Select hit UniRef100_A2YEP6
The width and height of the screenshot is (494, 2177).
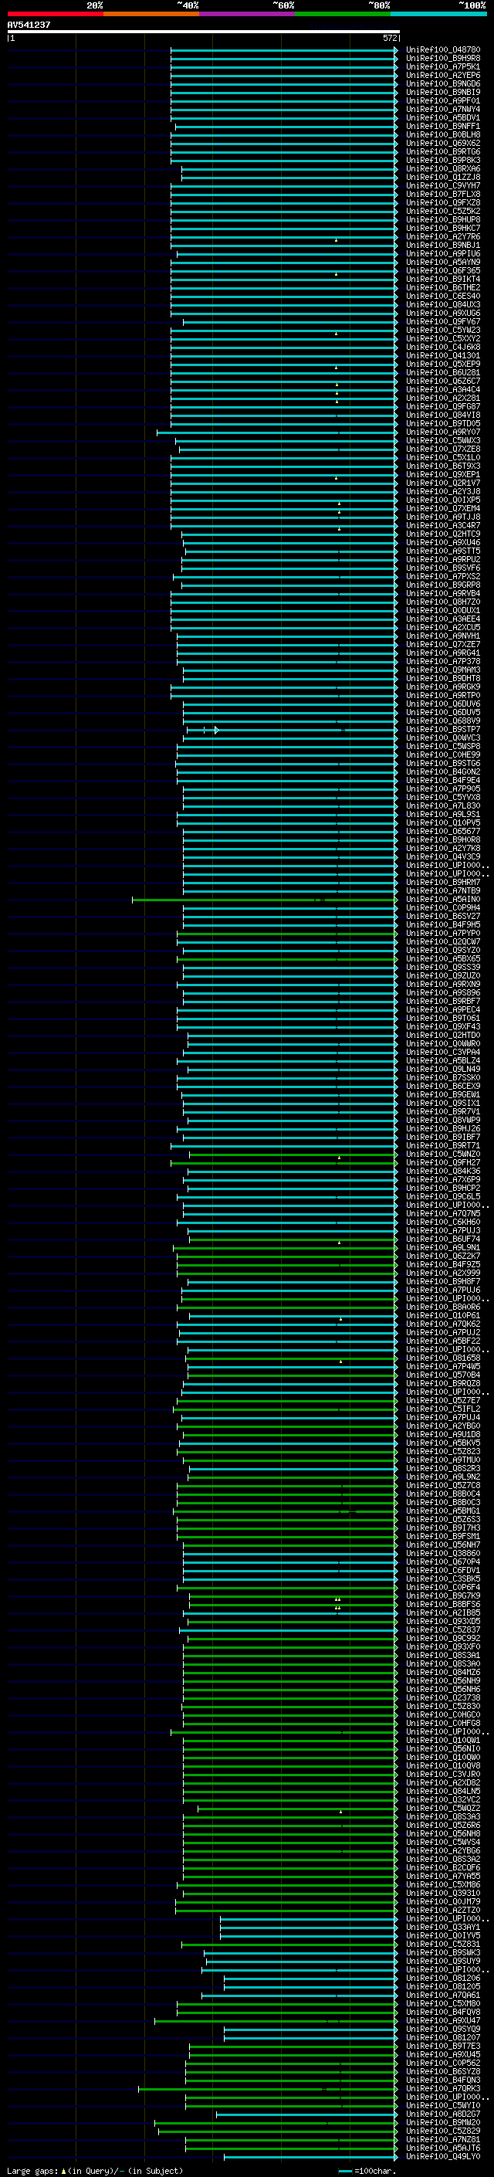click(443, 75)
